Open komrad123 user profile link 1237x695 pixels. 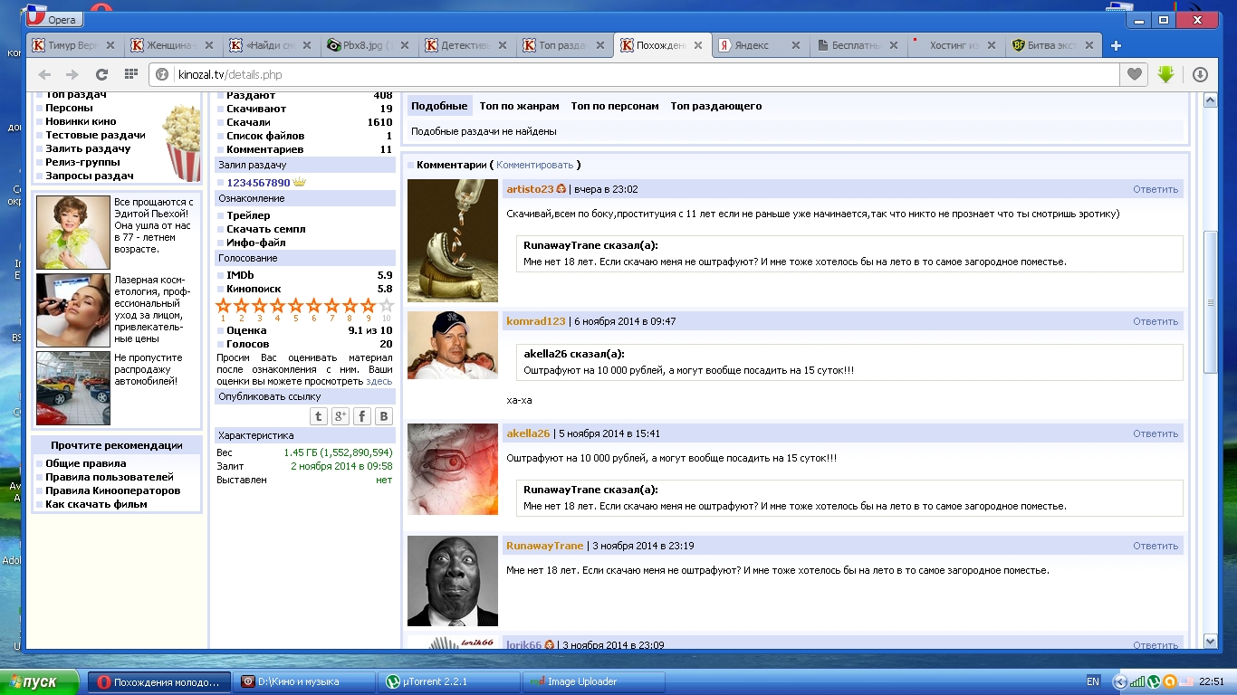[536, 321]
